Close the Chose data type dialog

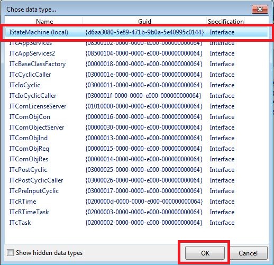pyautogui.click(x=260, y=10)
